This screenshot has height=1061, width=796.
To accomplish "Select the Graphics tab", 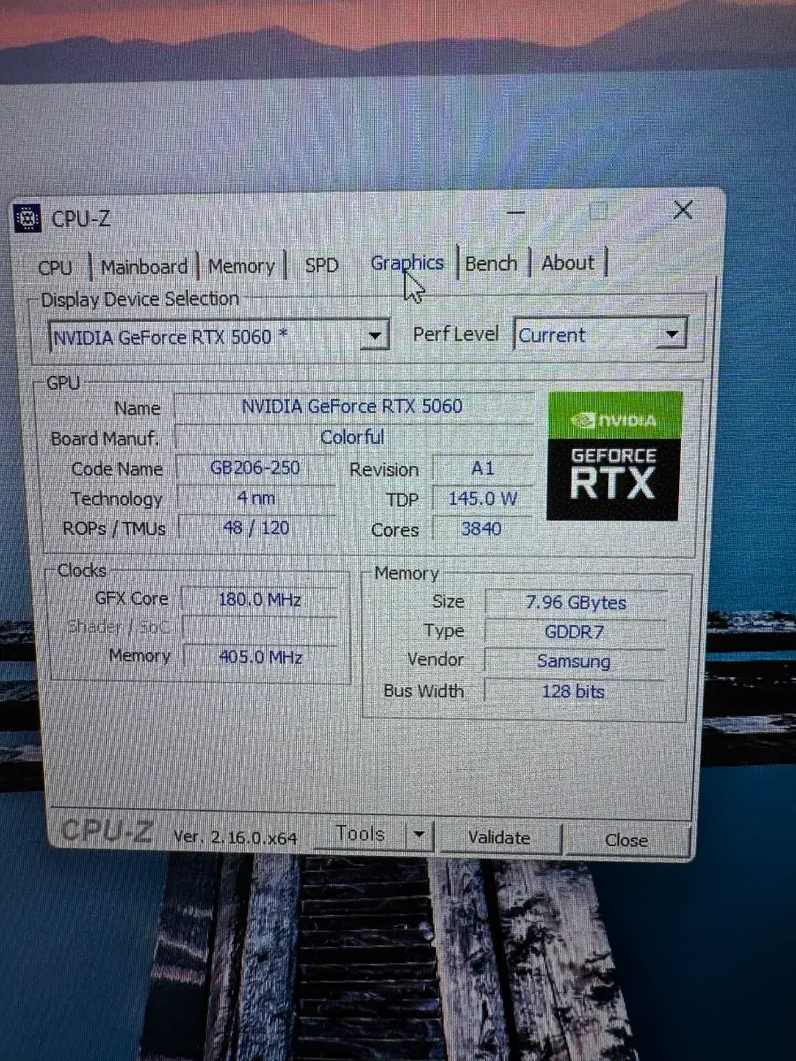I will 407,263.
